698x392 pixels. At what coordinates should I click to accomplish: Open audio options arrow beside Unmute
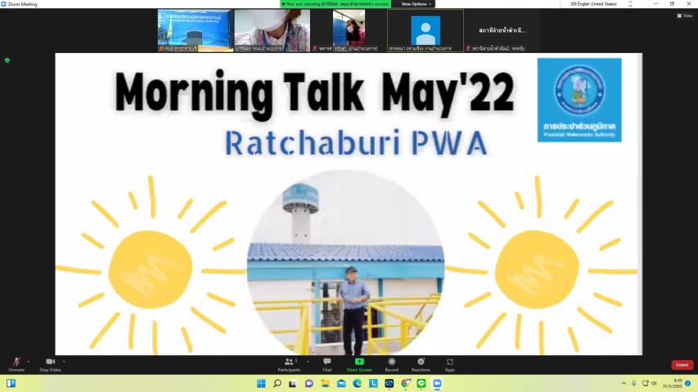coord(29,362)
